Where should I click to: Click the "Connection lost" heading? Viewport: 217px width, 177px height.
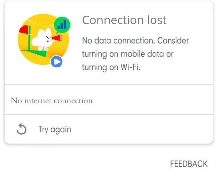(x=124, y=20)
